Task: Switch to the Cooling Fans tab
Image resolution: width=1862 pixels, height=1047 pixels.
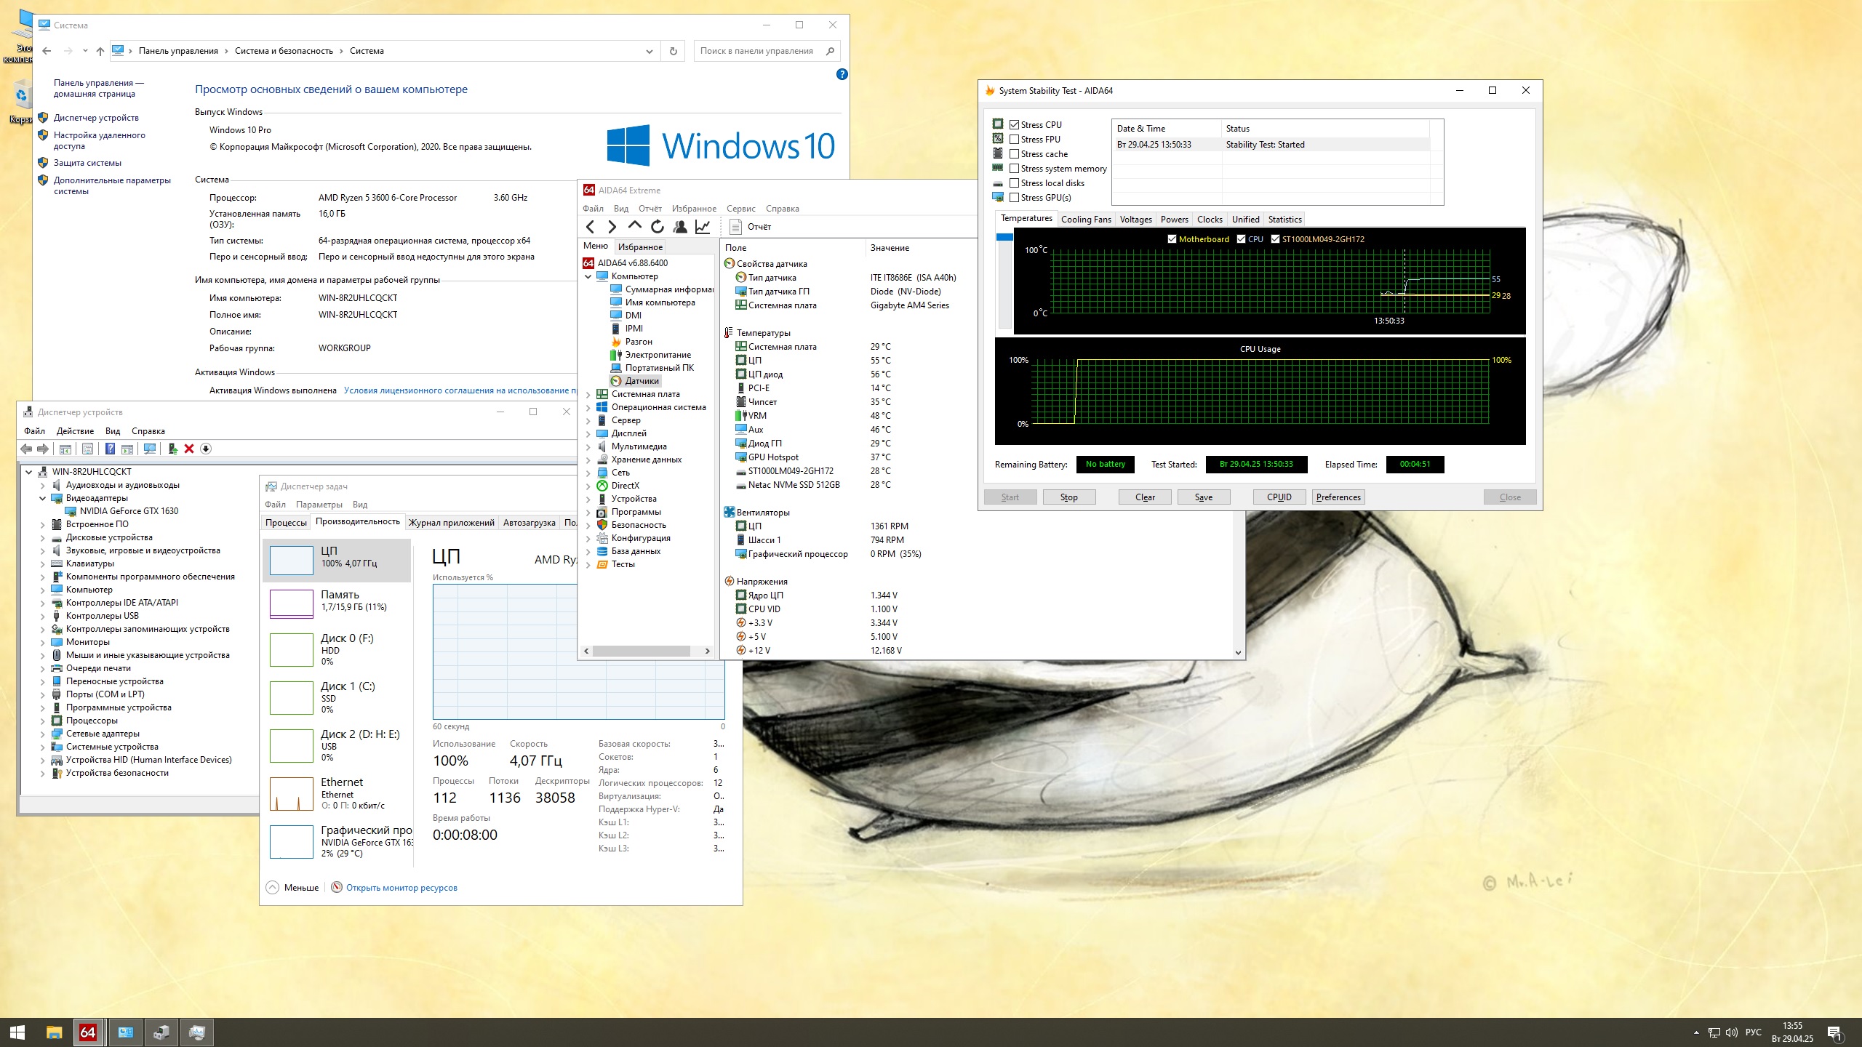Action: tap(1086, 220)
